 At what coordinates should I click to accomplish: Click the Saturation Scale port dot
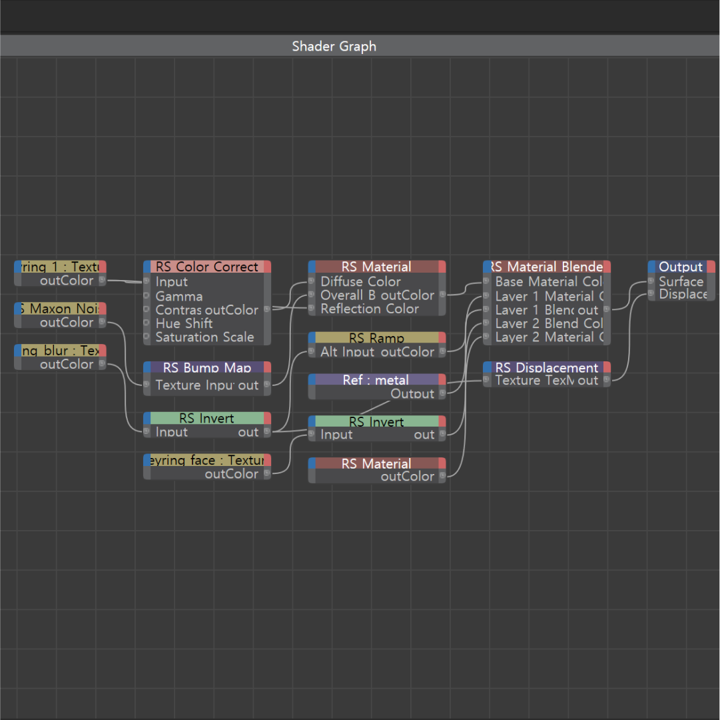(147, 337)
